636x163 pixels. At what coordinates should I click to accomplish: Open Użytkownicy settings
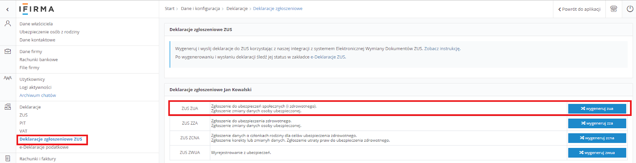[x=32, y=79]
